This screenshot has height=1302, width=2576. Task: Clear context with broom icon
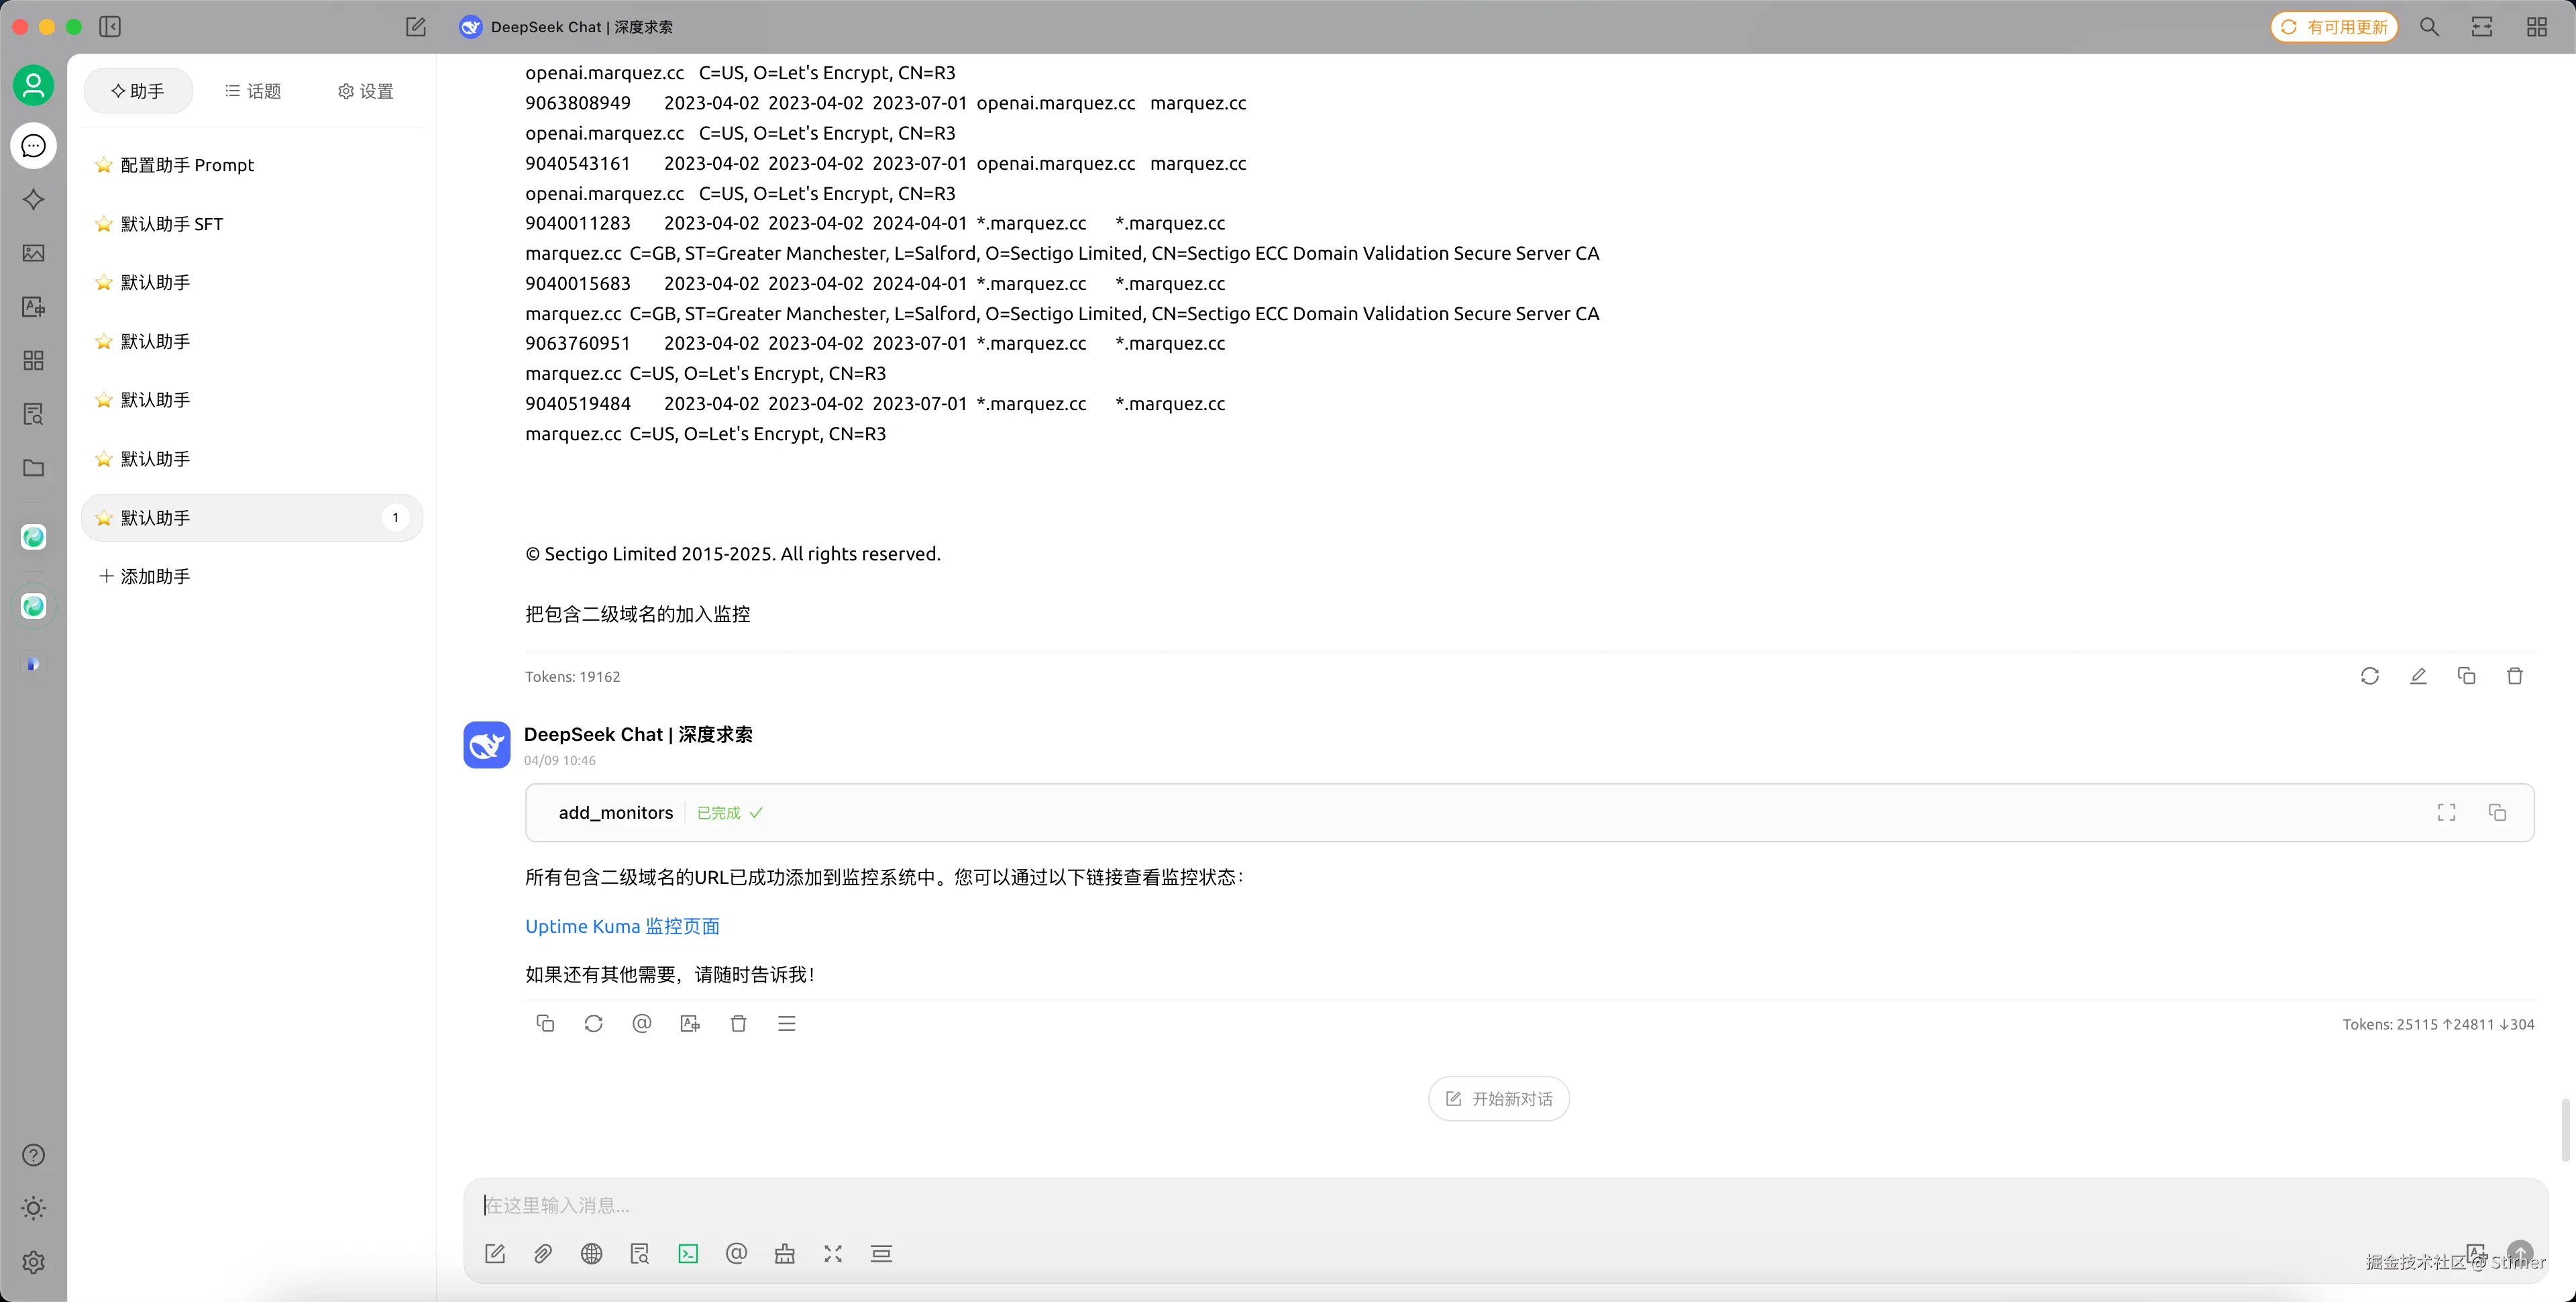click(x=785, y=1254)
